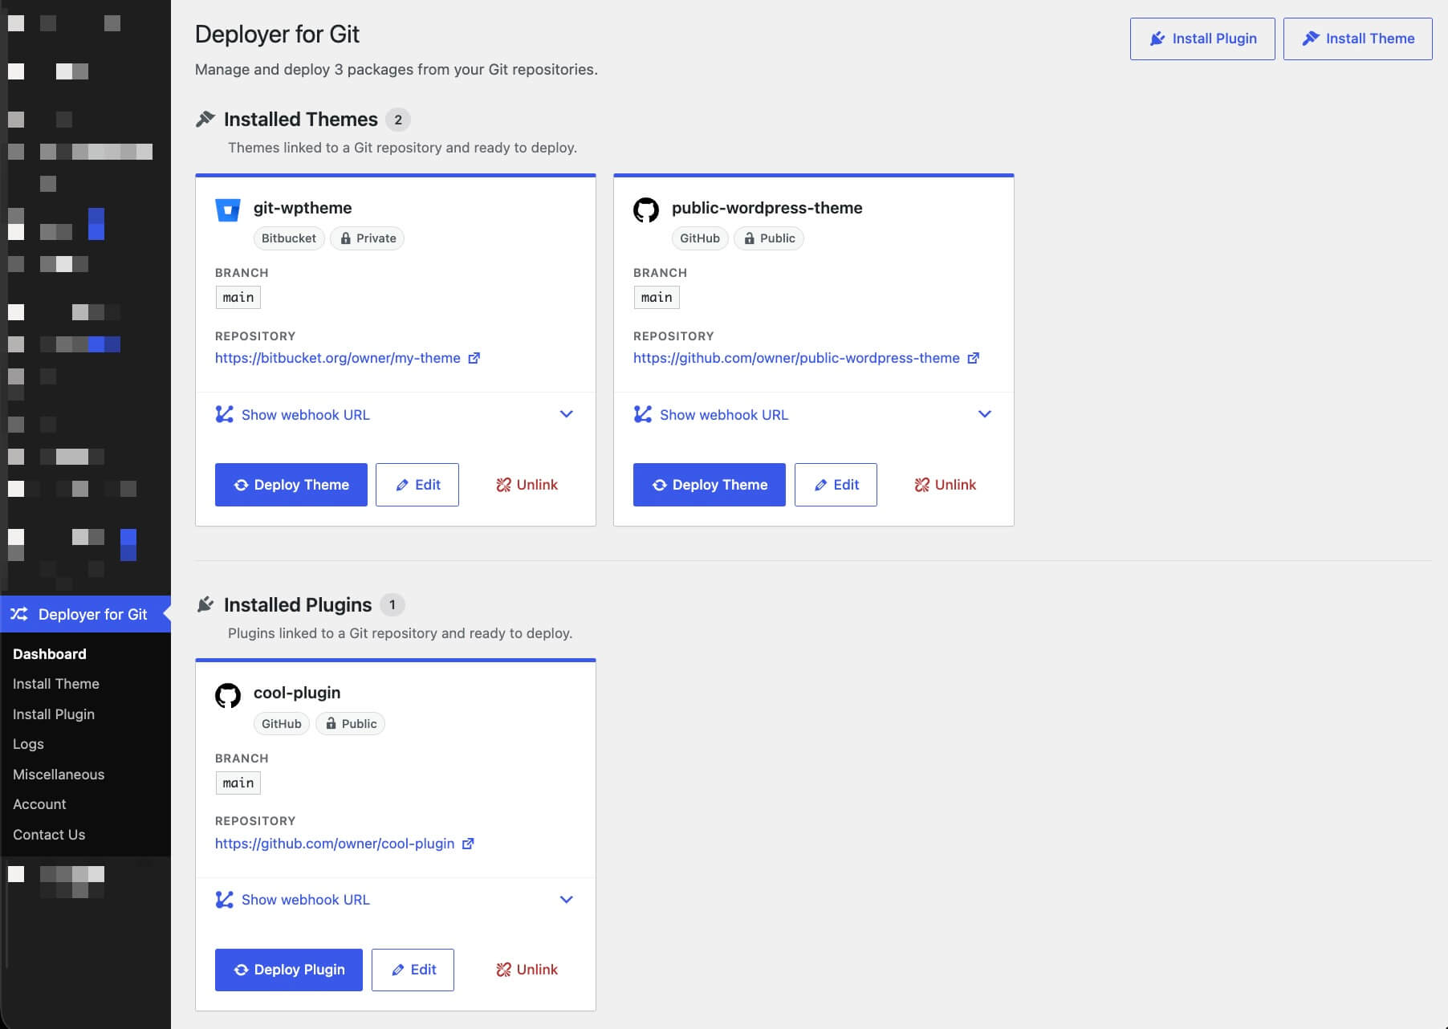Click the unlink icon on cool-plugin card
Screen dimensions: 1448x1029
coord(503,970)
